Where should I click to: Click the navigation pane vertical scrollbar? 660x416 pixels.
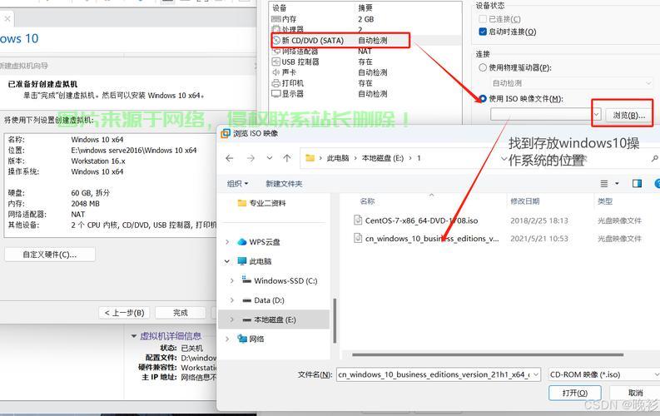pos(335,320)
